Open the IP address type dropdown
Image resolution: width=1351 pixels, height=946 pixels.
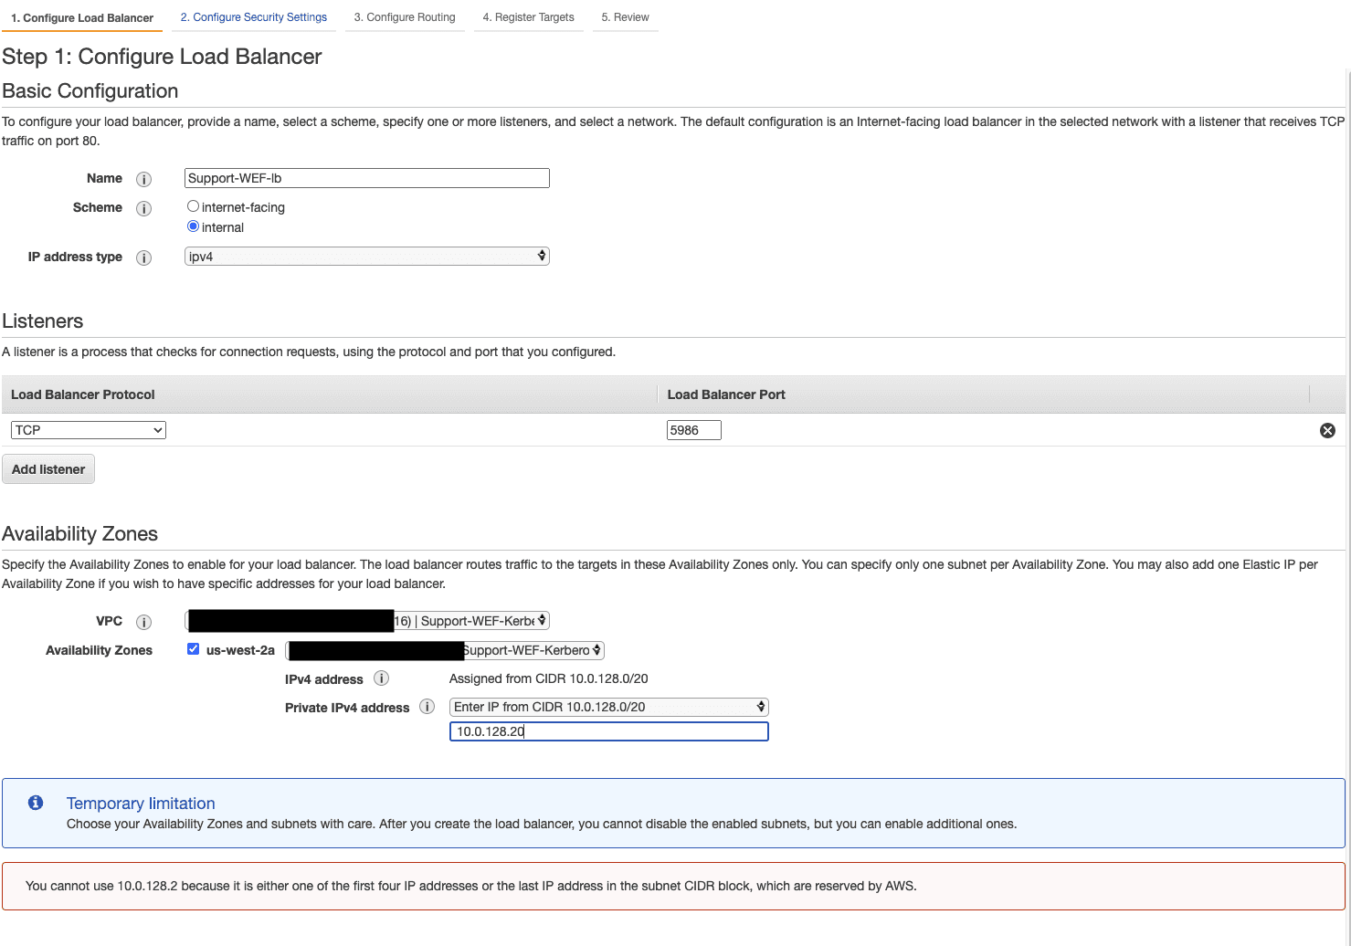[x=366, y=257]
